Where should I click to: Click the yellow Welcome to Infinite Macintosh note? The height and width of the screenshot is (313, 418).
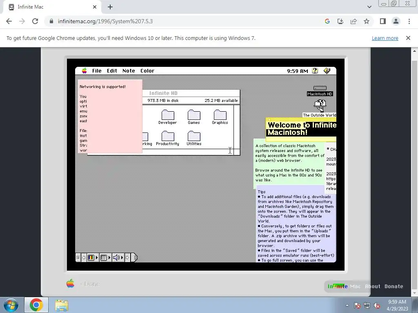pos(301,129)
